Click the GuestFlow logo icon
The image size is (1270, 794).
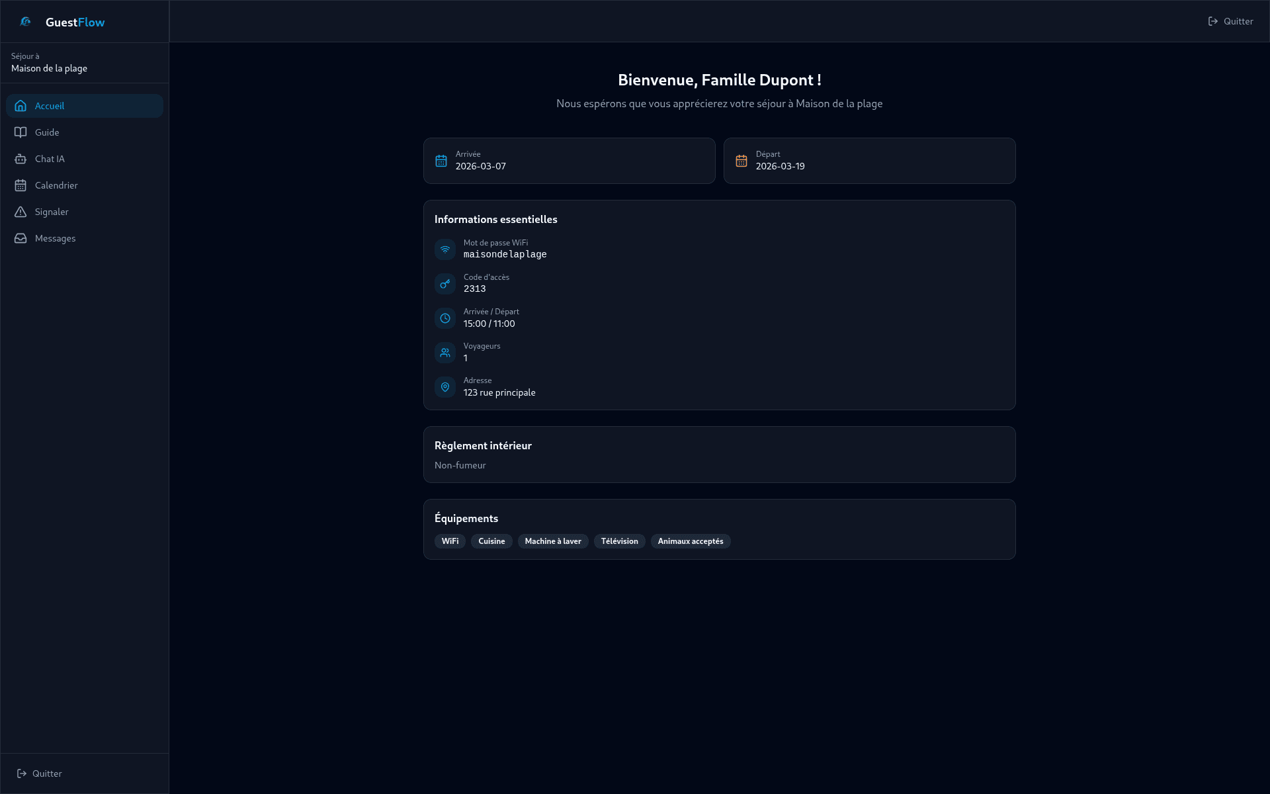click(x=26, y=22)
